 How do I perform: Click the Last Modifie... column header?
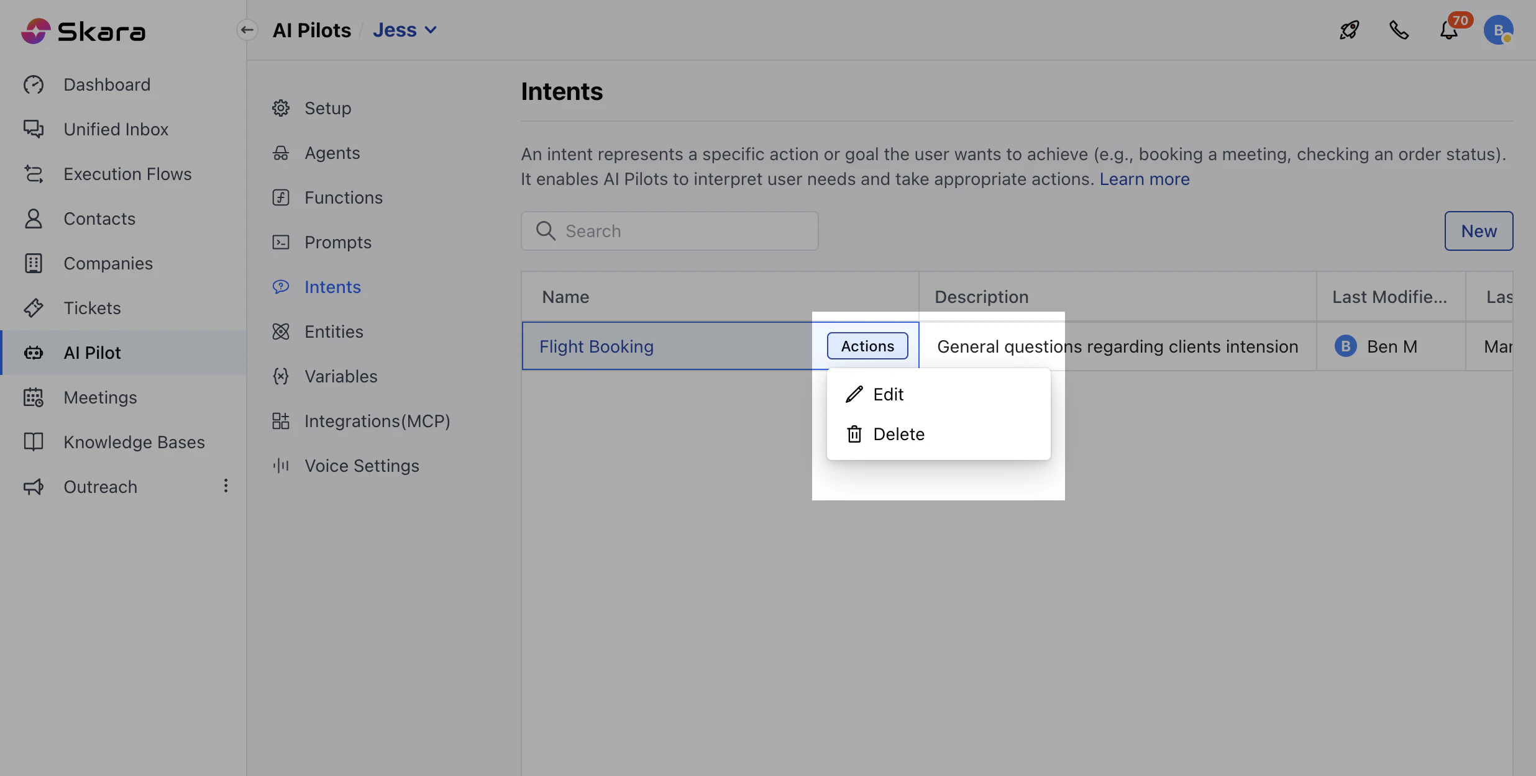[1391, 297]
